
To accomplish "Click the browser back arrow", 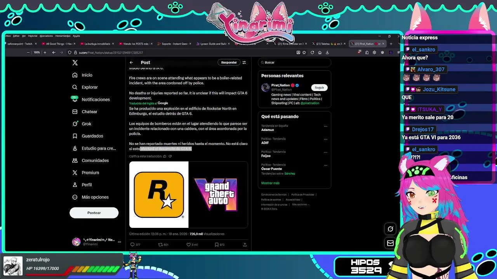I will coord(54,52).
